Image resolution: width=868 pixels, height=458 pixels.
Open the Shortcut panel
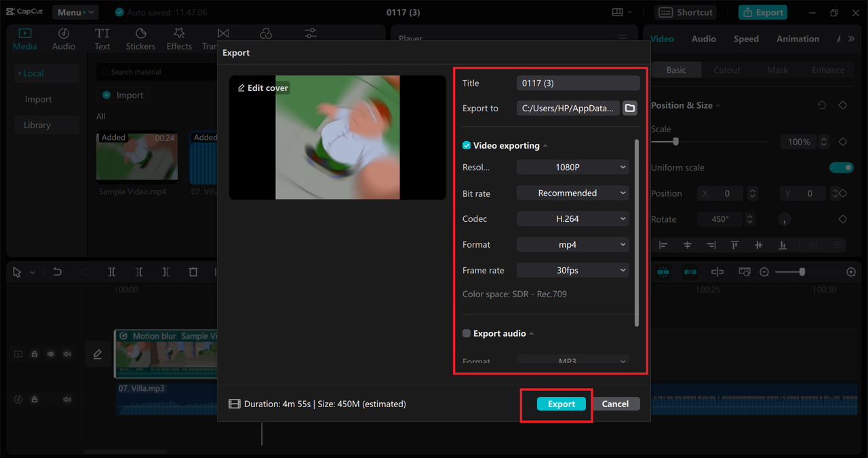[686, 12]
